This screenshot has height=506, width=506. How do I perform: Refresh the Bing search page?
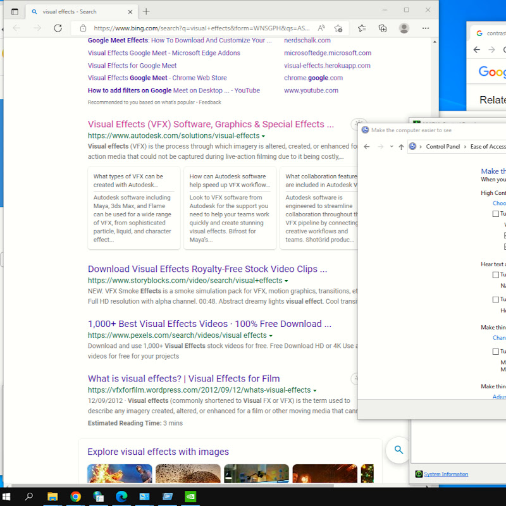tap(58, 28)
